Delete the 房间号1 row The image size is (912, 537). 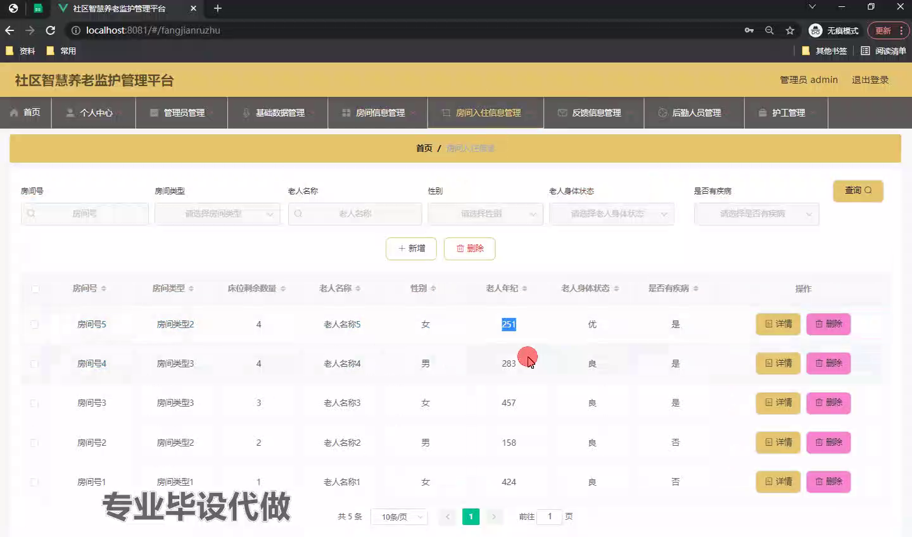[x=828, y=482]
